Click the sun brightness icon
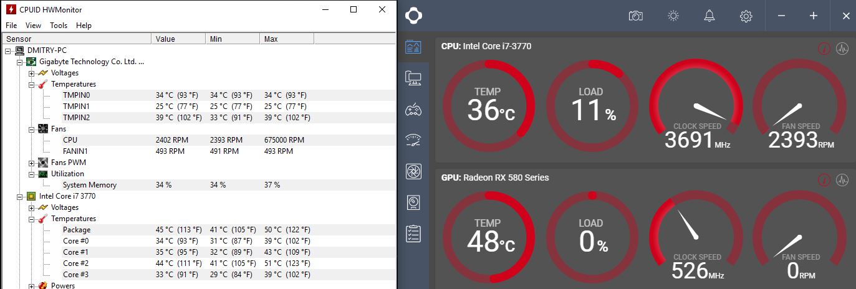Screen dimensions: 856x289 click(x=673, y=16)
